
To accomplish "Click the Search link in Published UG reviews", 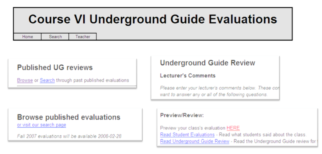I will click(47, 80).
